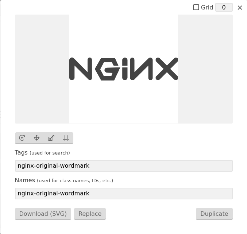Download the glyph as SVG
This screenshot has height=234, width=247.
tap(43, 214)
